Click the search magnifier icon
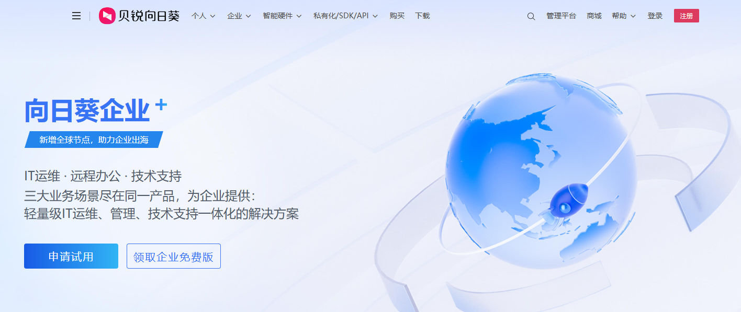Image resolution: width=741 pixels, height=312 pixels. click(x=531, y=16)
